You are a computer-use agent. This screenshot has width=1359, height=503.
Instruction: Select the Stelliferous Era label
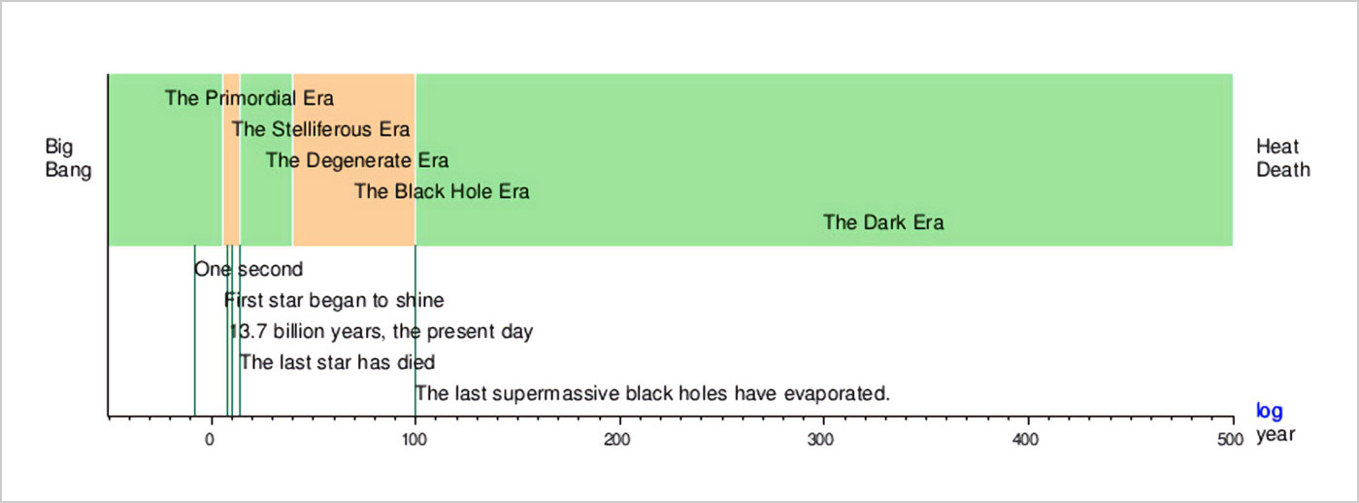pos(320,129)
